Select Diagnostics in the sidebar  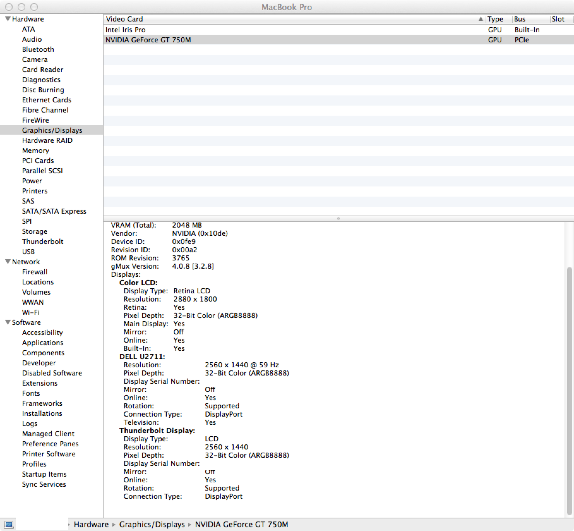(41, 80)
